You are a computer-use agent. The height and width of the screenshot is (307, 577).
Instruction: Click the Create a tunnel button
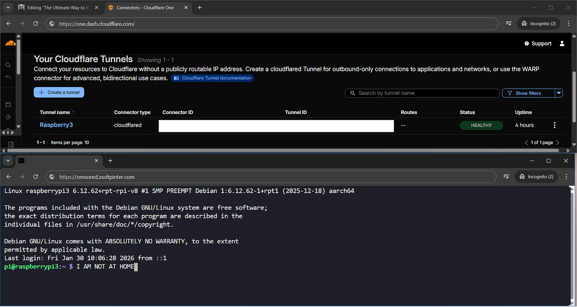click(x=59, y=93)
